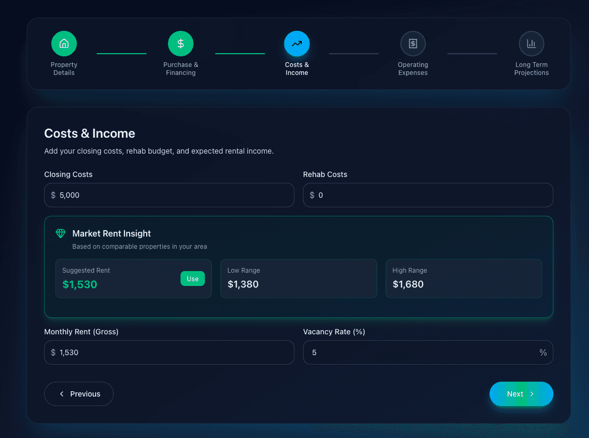
Task: Click the home icon for Property Details
Action: click(x=64, y=44)
